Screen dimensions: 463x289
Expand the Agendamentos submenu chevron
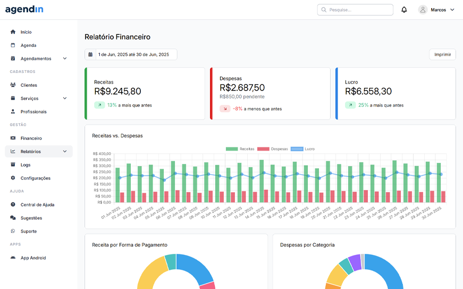pos(65,59)
